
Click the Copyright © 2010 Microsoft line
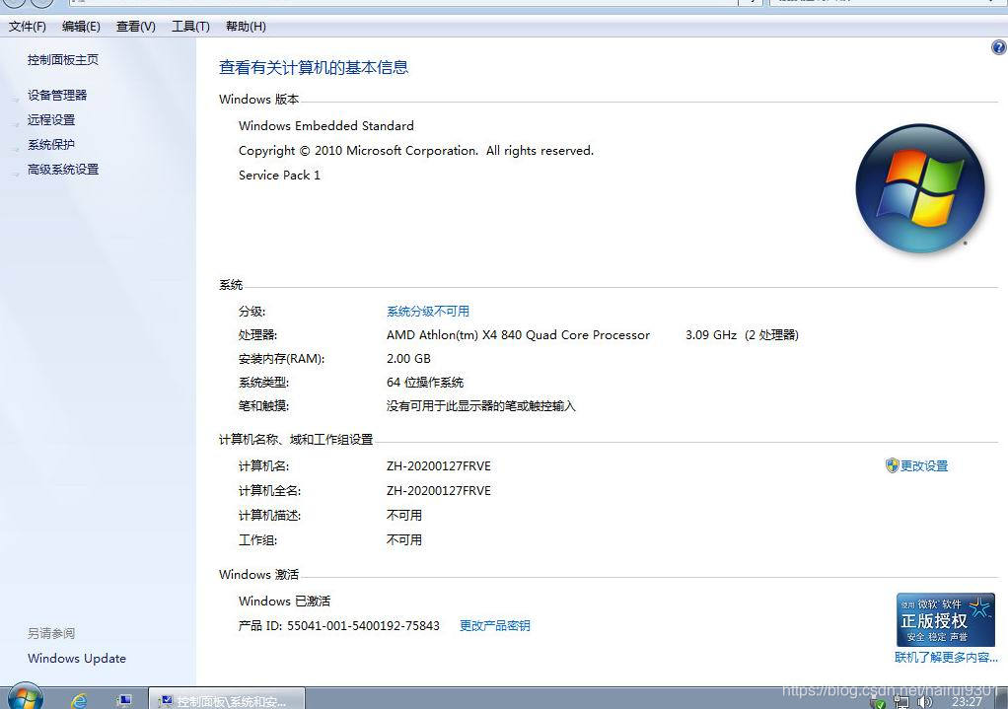click(x=416, y=151)
